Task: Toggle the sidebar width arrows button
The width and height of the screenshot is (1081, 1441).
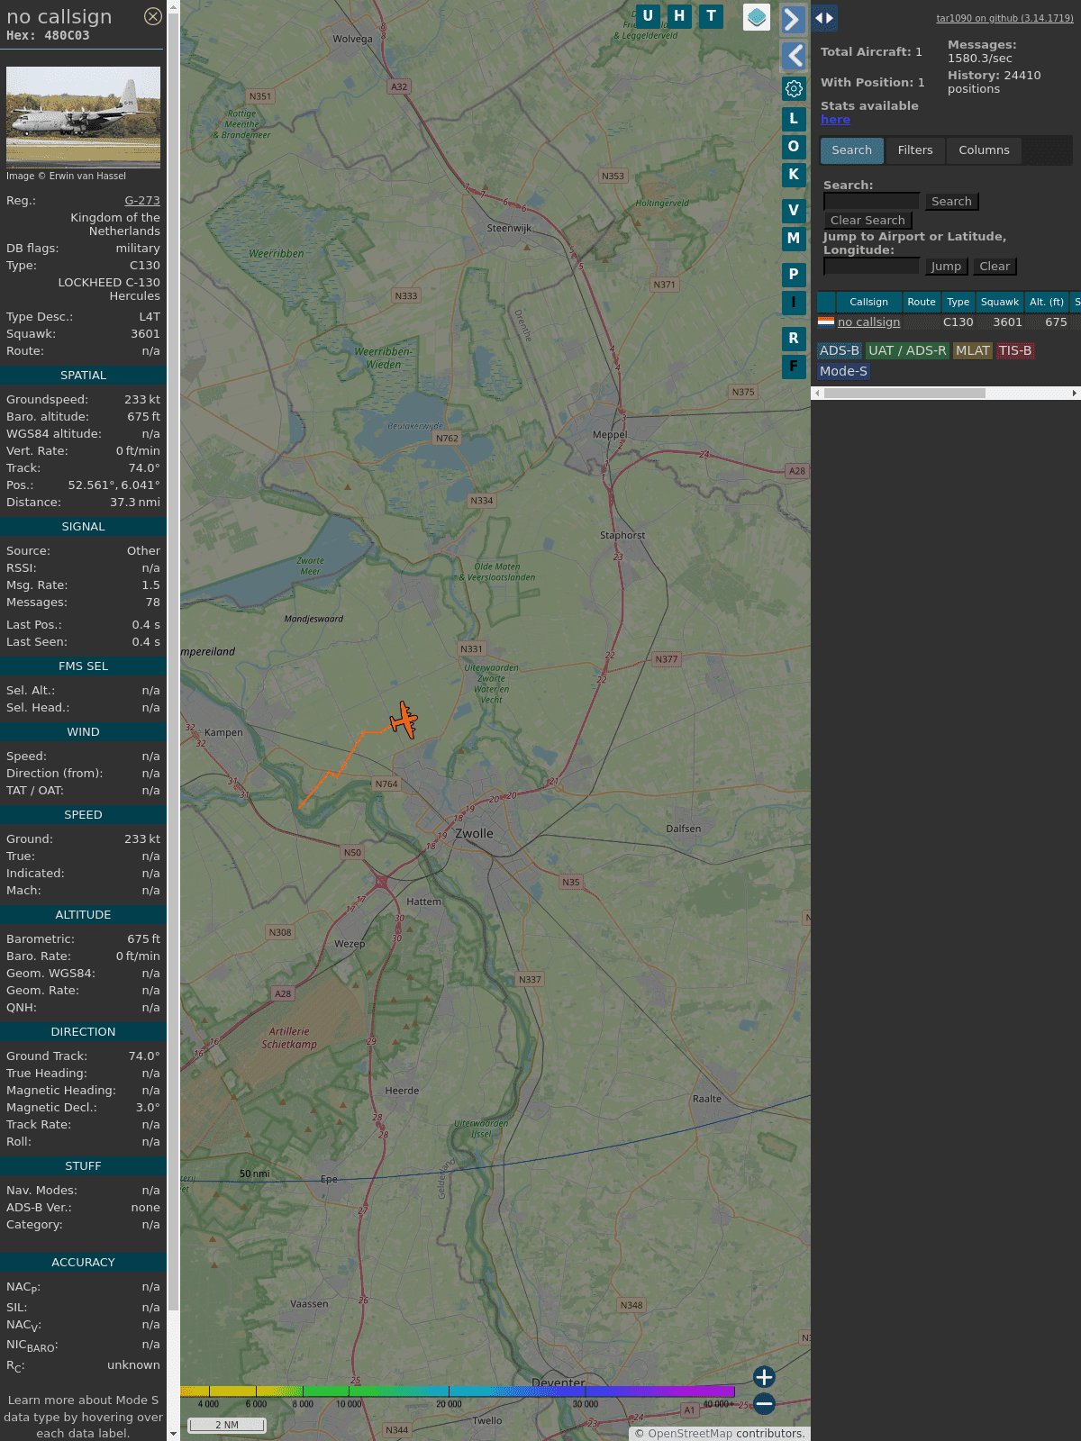Action: pyautogui.click(x=824, y=18)
